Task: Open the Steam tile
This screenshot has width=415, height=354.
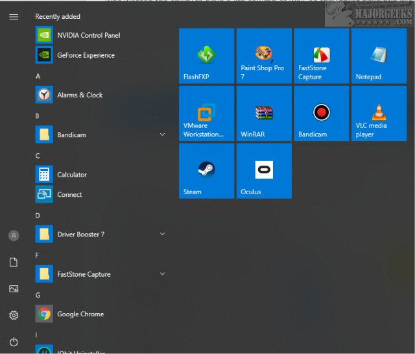Action: 206,171
